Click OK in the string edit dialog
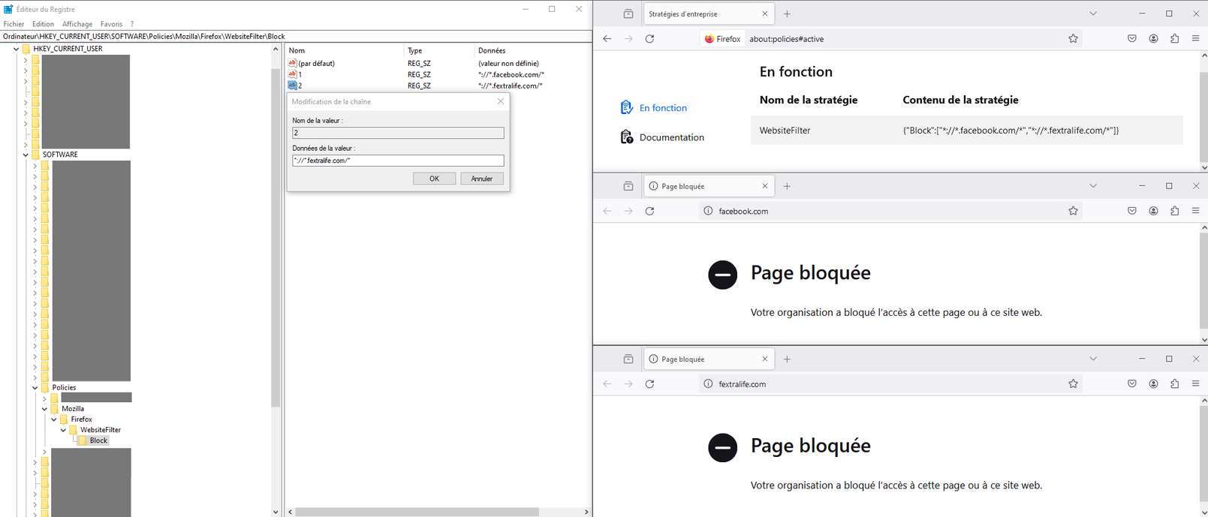Image resolution: width=1208 pixels, height=517 pixels. click(434, 179)
